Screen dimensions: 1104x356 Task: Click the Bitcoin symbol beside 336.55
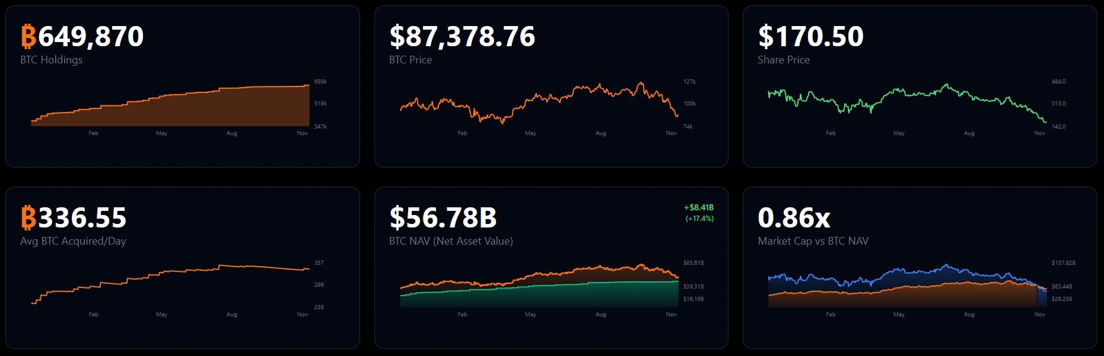click(28, 217)
